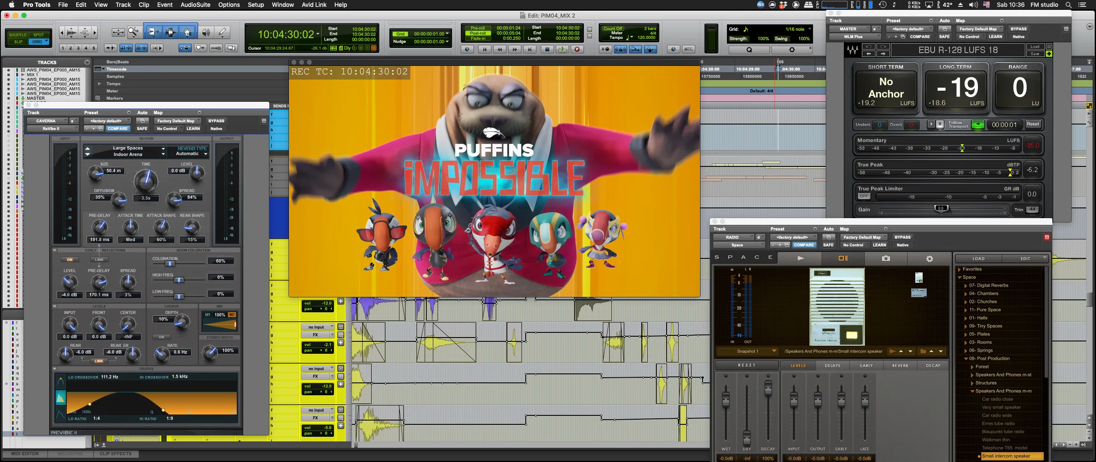Viewport: 1096px width, 462px height.
Task: Click the quantize Q button
Action: 749,50
